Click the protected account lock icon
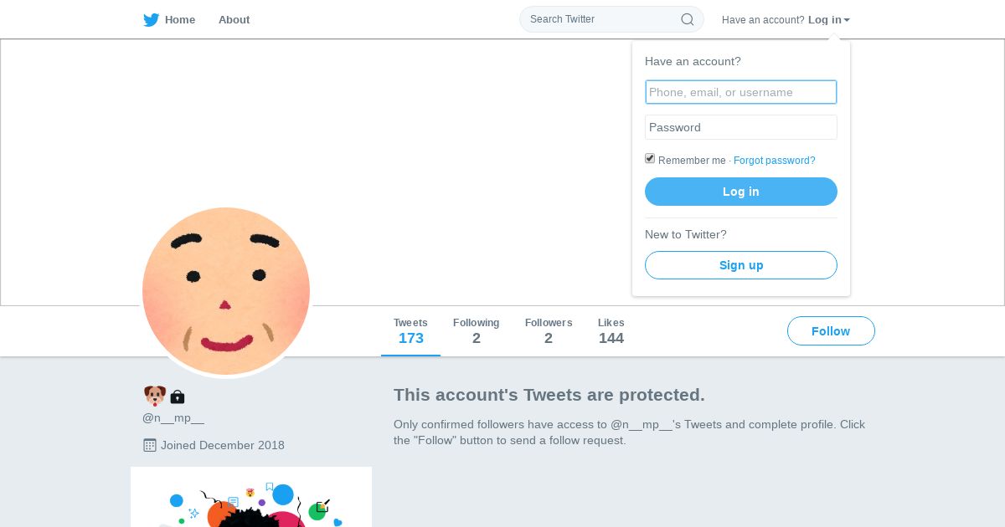The image size is (1005, 527). point(178,397)
